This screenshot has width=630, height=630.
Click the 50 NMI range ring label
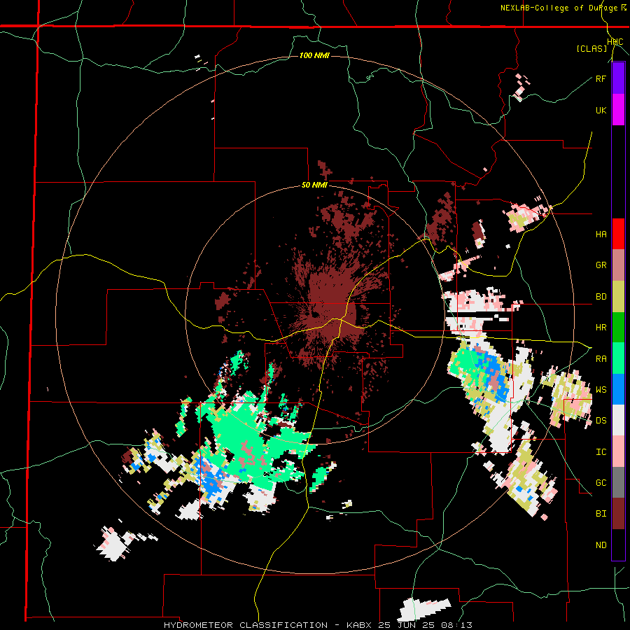point(314,185)
